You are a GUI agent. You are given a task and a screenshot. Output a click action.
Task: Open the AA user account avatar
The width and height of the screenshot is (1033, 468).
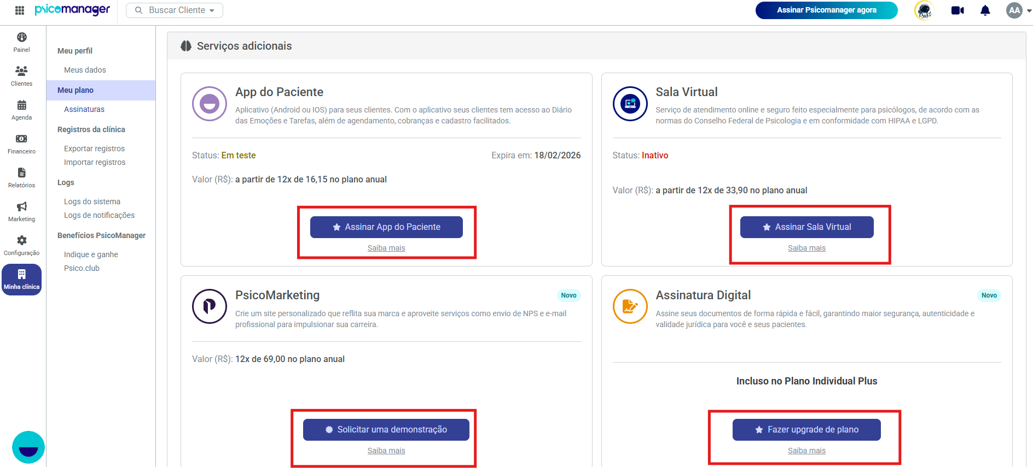1014,10
